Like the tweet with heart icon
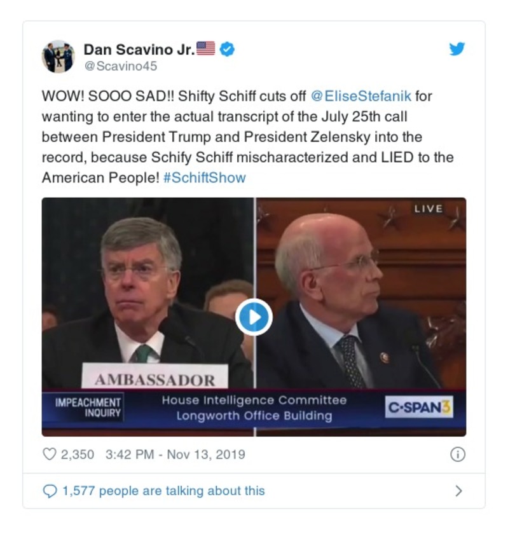 [50, 455]
